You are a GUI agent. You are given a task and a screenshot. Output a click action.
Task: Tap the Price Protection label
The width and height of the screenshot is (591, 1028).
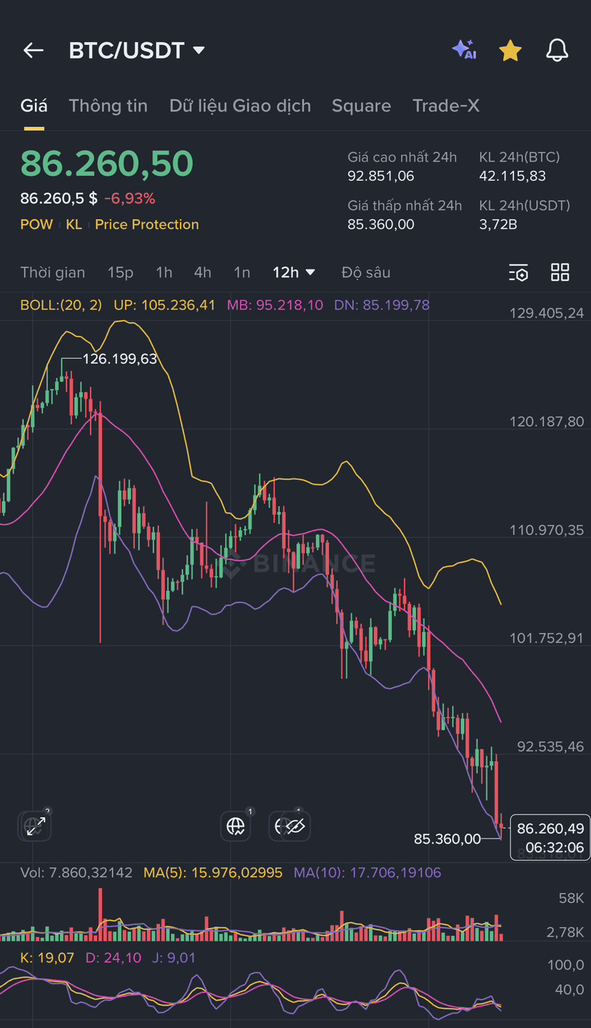[147, 224]
